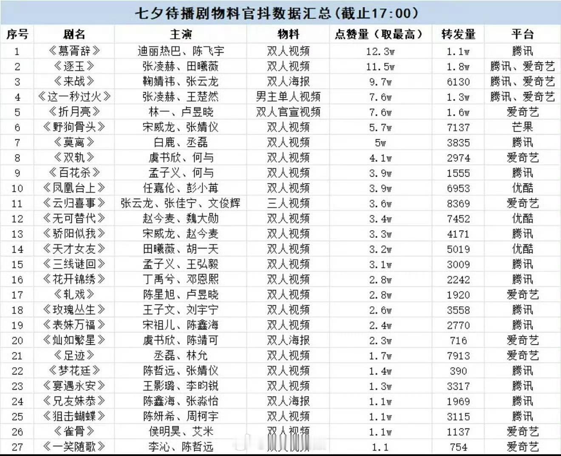Screen dimensions: 561x456
Task: Click the drama title 《折月亮》
Action: [x=74, y=112]
